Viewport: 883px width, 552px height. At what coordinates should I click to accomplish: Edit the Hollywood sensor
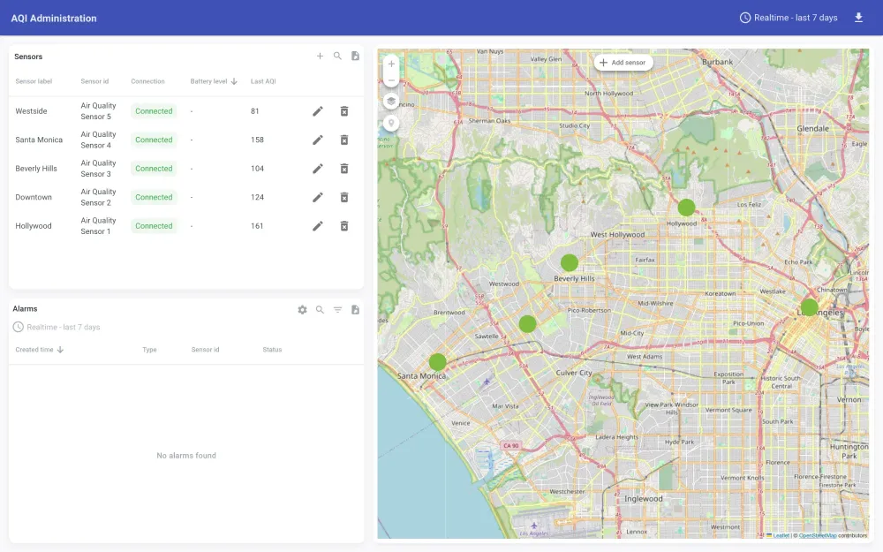pyautogui.click(x=318, y=226)
